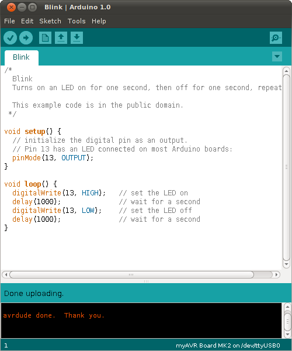Open the Serial Monitor
The image size is (292, 351).
pyautogui.click(x=276, y=37)
